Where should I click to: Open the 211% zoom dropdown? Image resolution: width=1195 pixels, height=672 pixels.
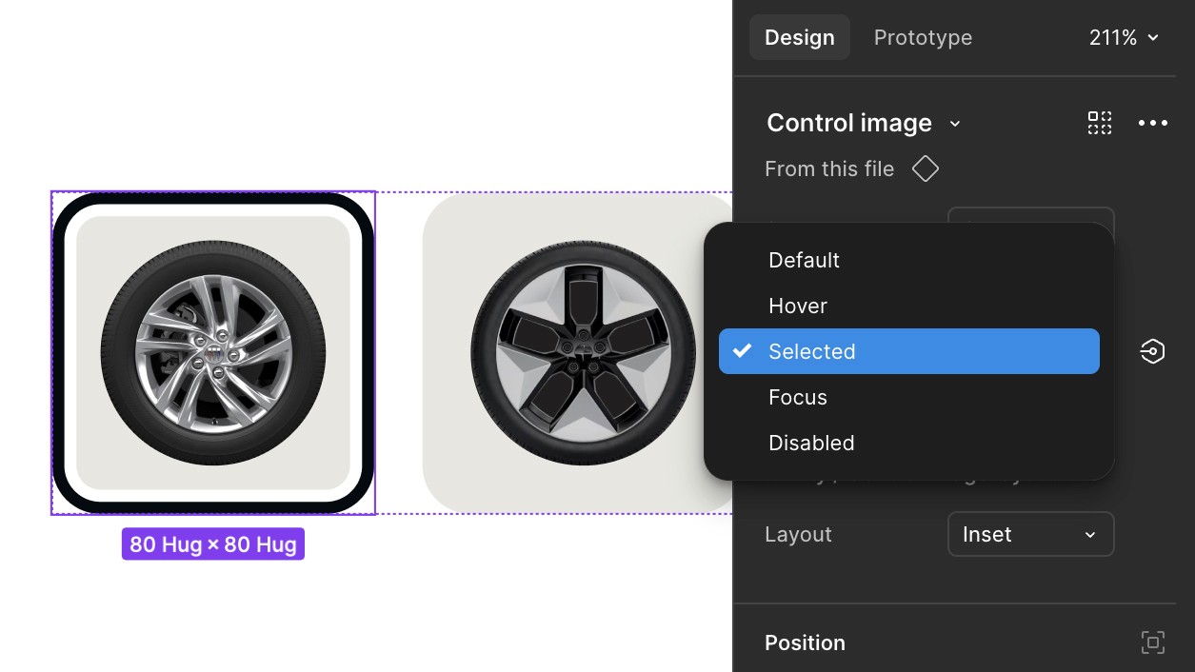(1124, 38)
